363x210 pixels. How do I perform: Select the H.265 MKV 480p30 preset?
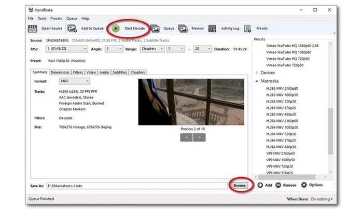[x=281, y=115]
